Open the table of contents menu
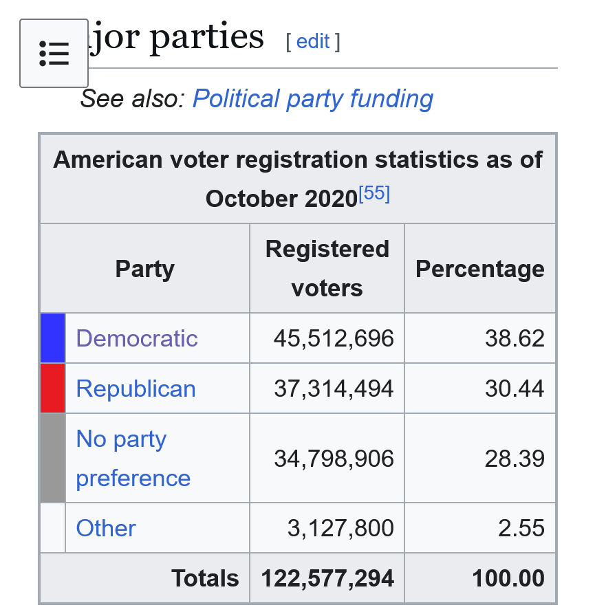The width and height of the screenshot is (595, 614). [x=54, y=53]
